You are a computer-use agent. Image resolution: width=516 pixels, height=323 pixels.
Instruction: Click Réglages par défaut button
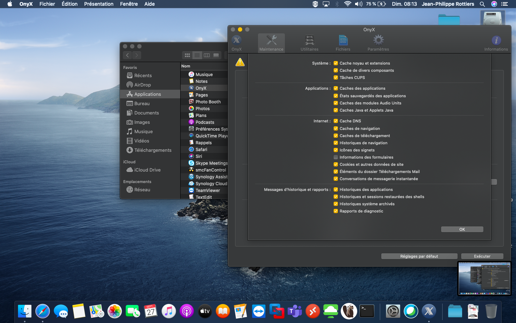(x=419, y=256)
